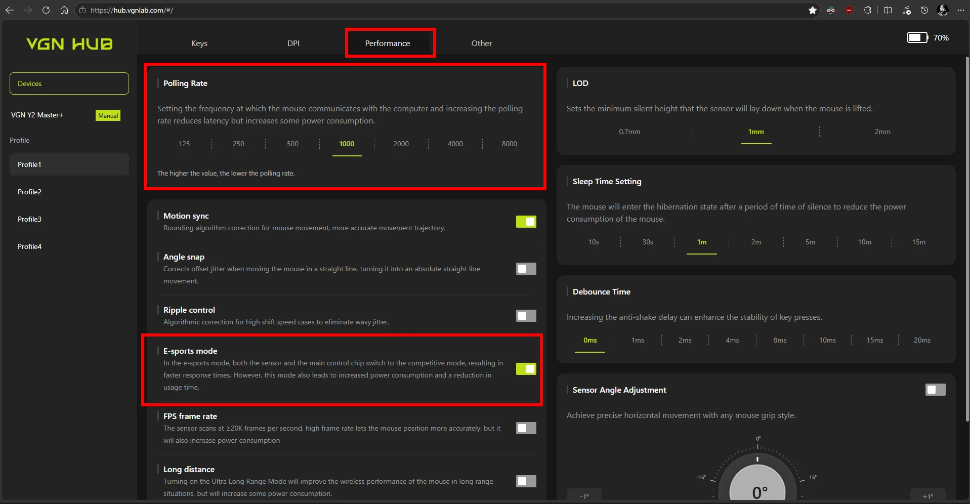Set polling rate to 4000

pyautogui.click(x=455, y=144)
